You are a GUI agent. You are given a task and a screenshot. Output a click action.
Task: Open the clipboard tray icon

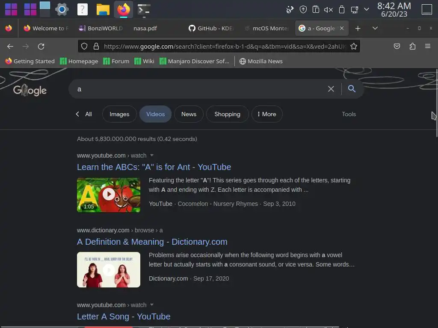pos(316,10)
